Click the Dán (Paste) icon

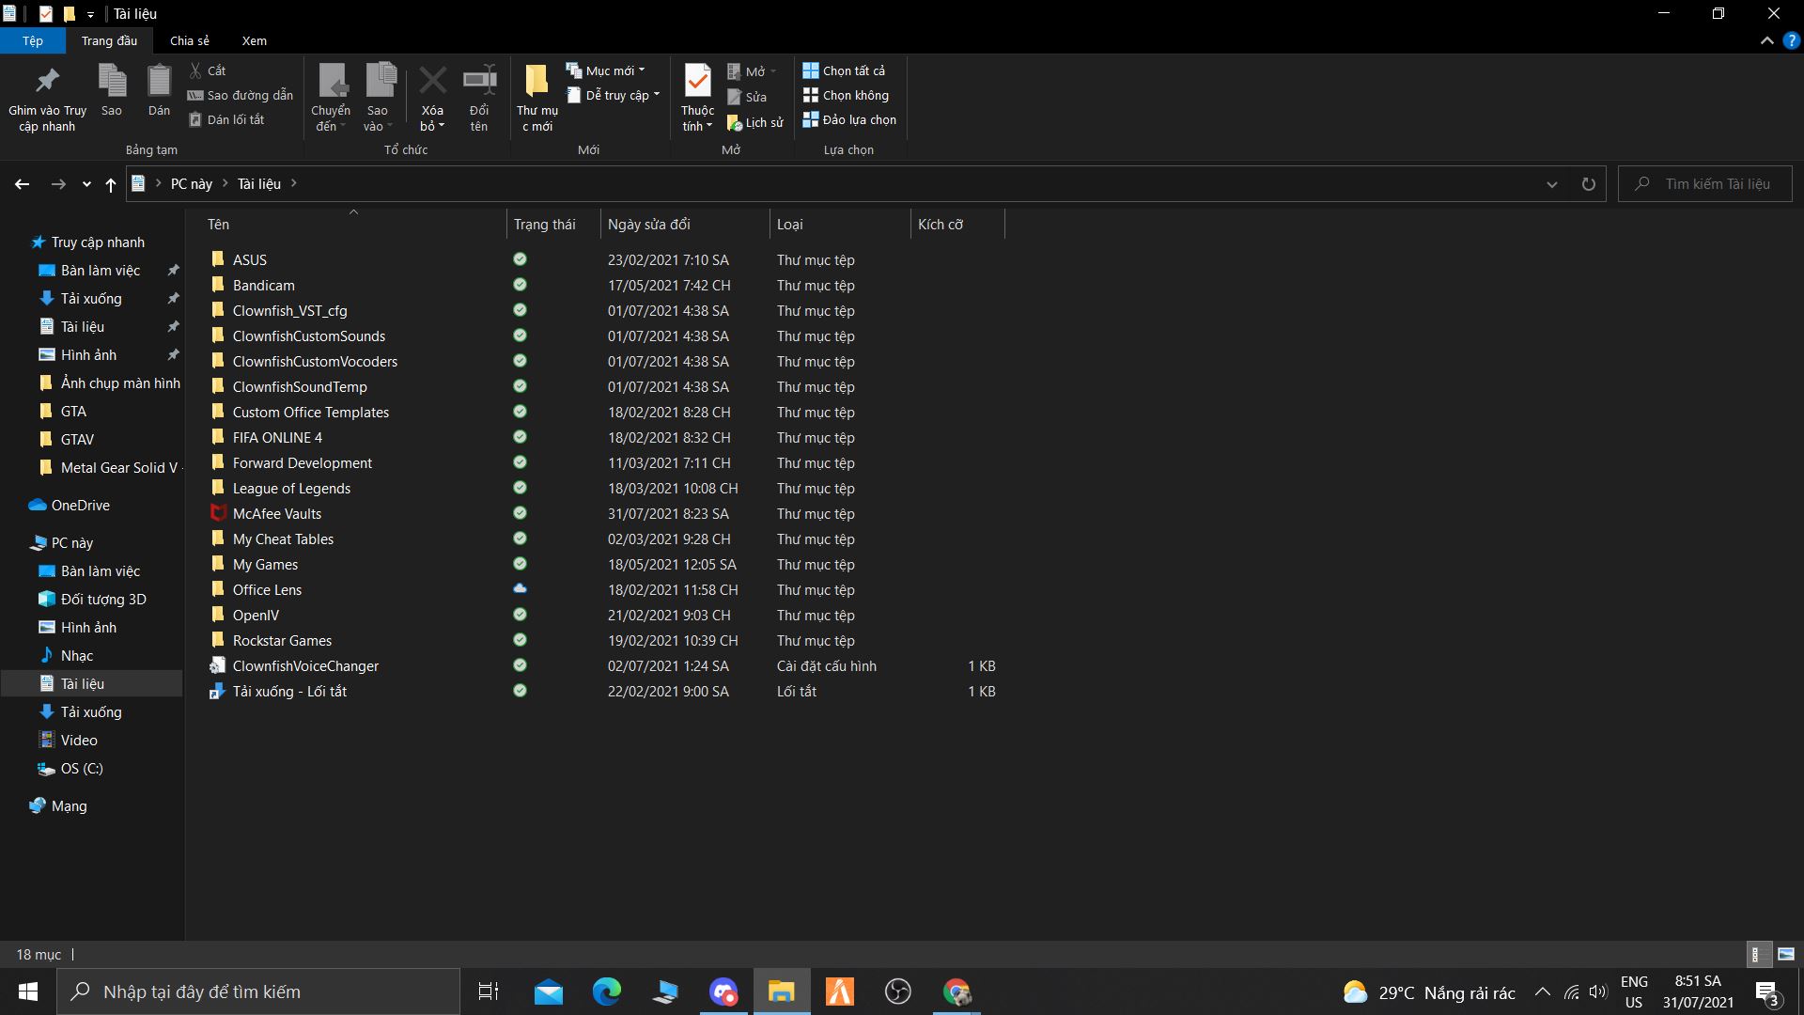(159, 89)
